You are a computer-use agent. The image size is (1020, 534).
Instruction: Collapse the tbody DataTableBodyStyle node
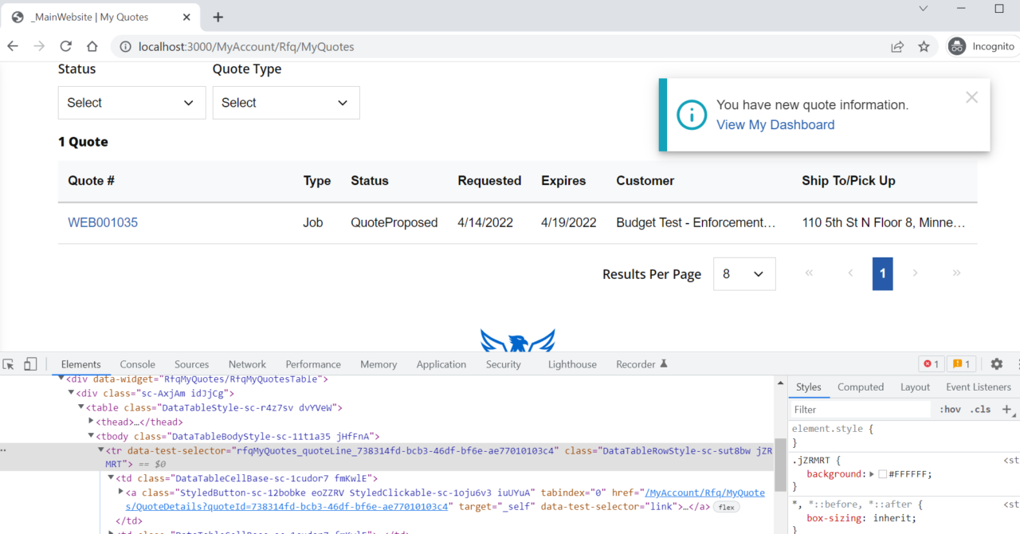(91, 437)
